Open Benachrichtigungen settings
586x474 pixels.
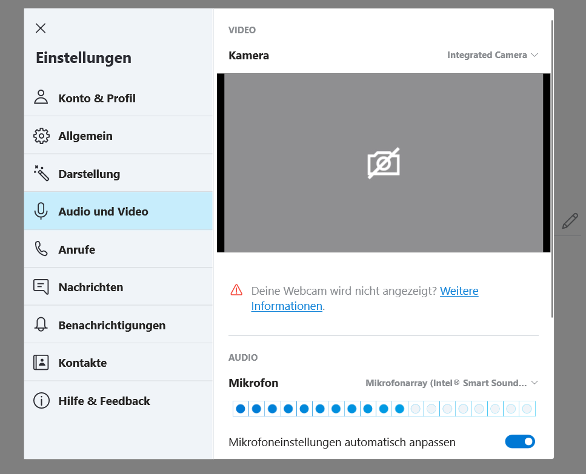tap(118, 324)
